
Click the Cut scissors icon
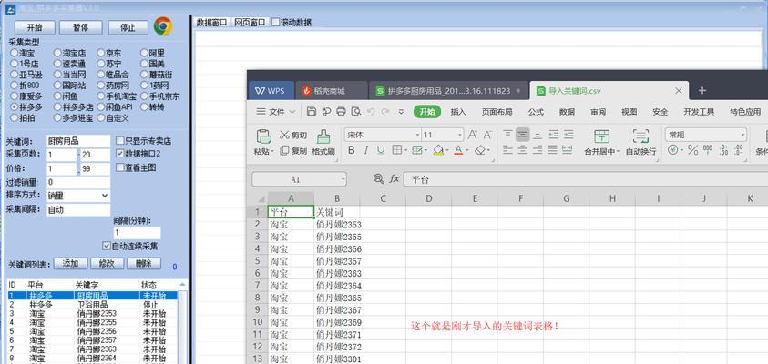[284, 135]
